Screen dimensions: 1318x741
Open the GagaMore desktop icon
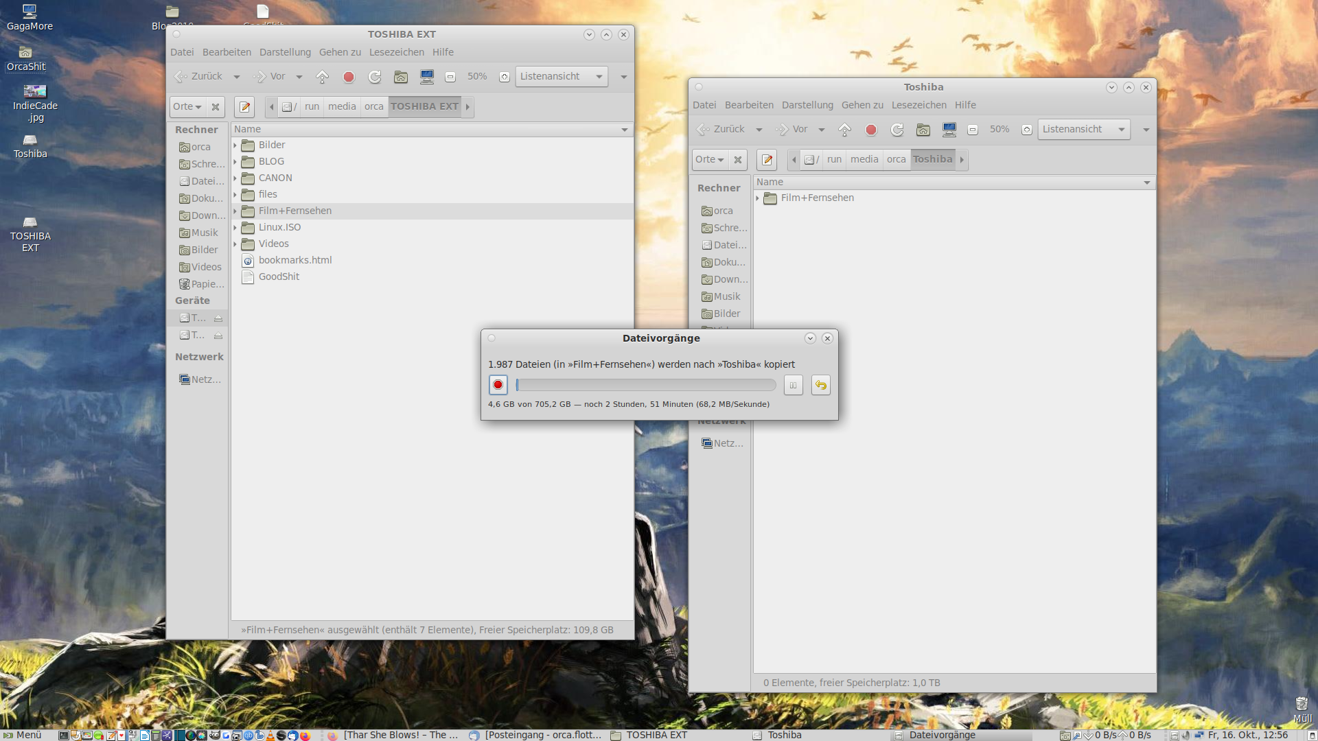(x=30, y=18)
